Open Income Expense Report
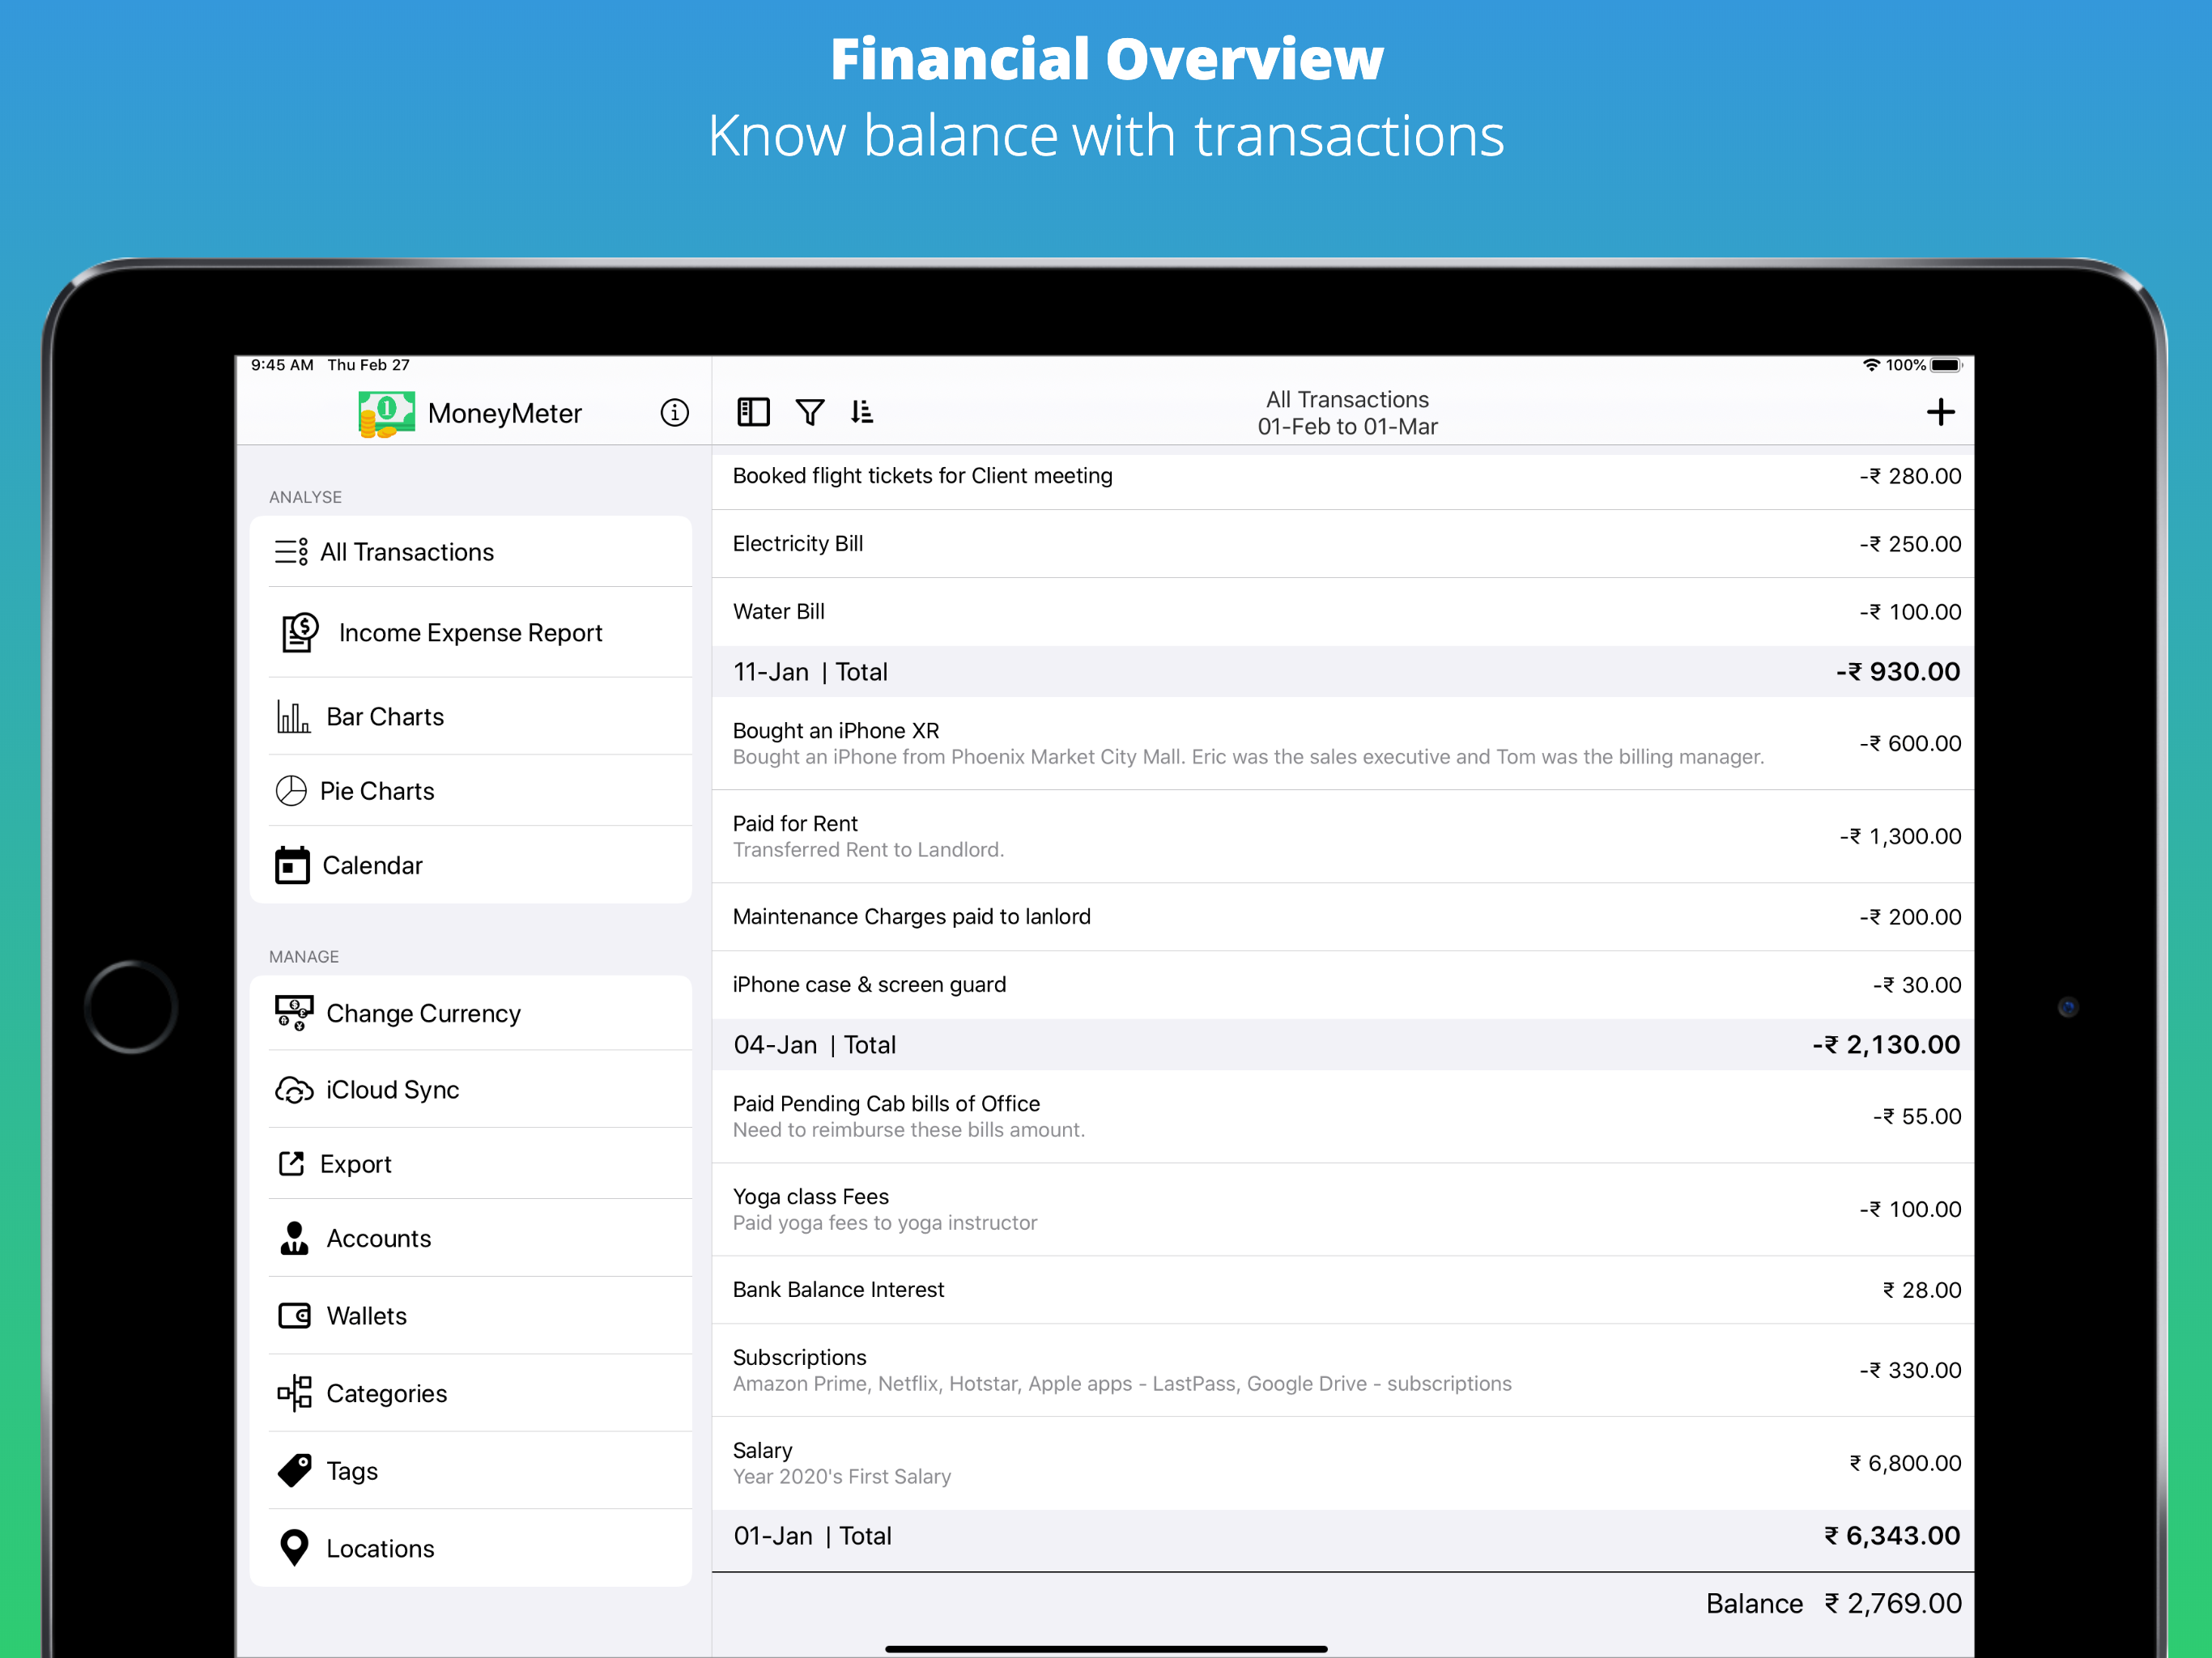Screen dimensions: 2212x1658 [470, 633]
